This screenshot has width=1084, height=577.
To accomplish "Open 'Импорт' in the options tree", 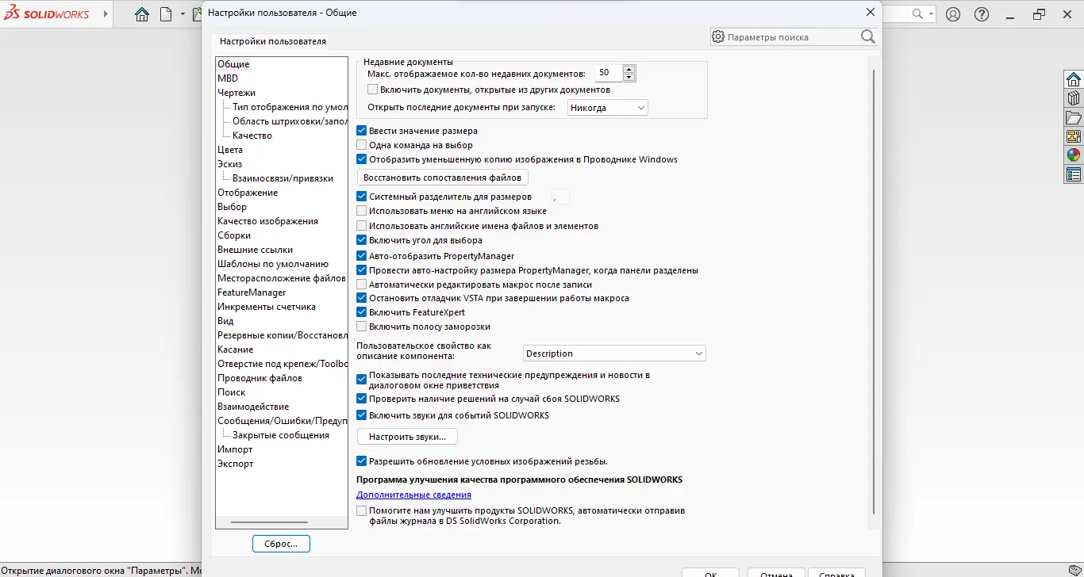I will pyautogui.click(x=235, y=449).
